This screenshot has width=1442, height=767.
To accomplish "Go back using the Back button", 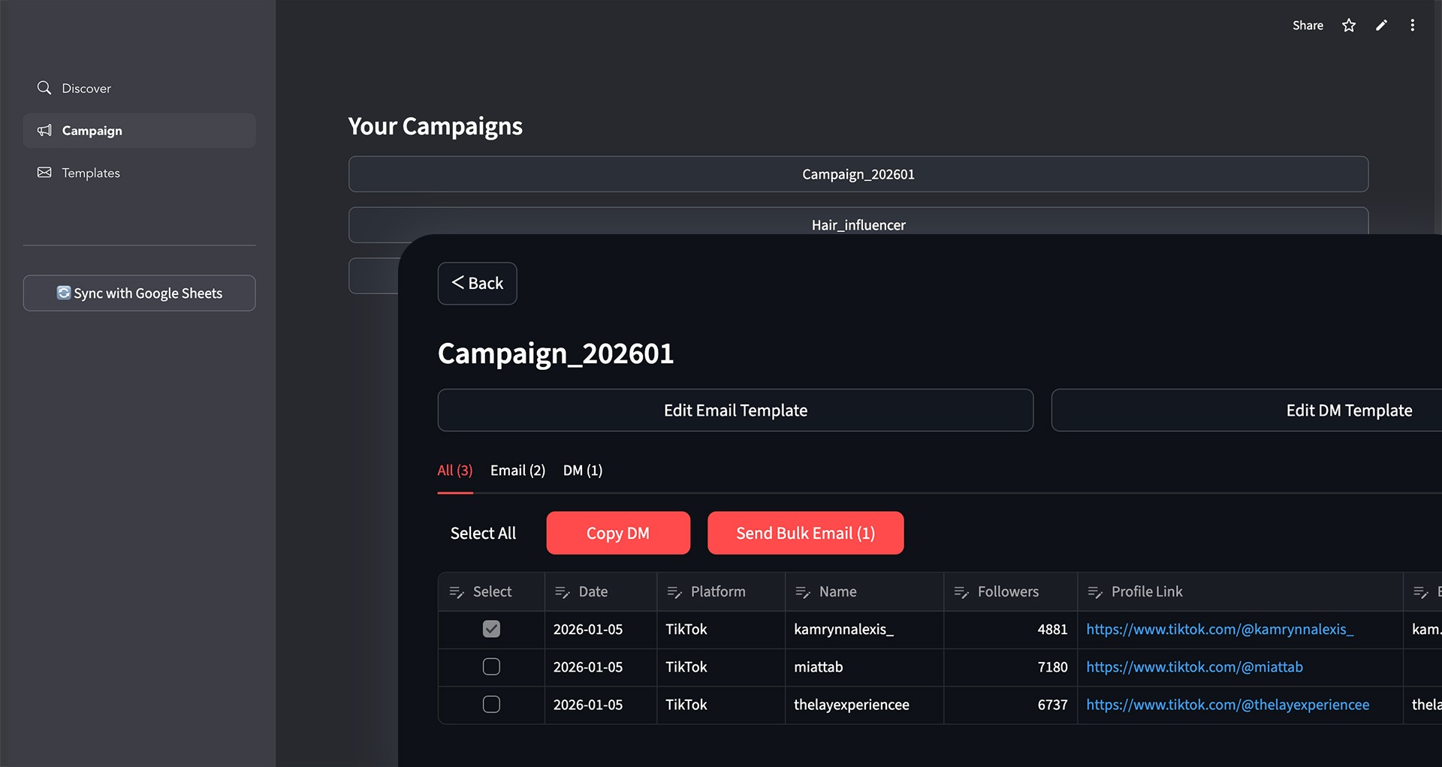I will 478,284.
